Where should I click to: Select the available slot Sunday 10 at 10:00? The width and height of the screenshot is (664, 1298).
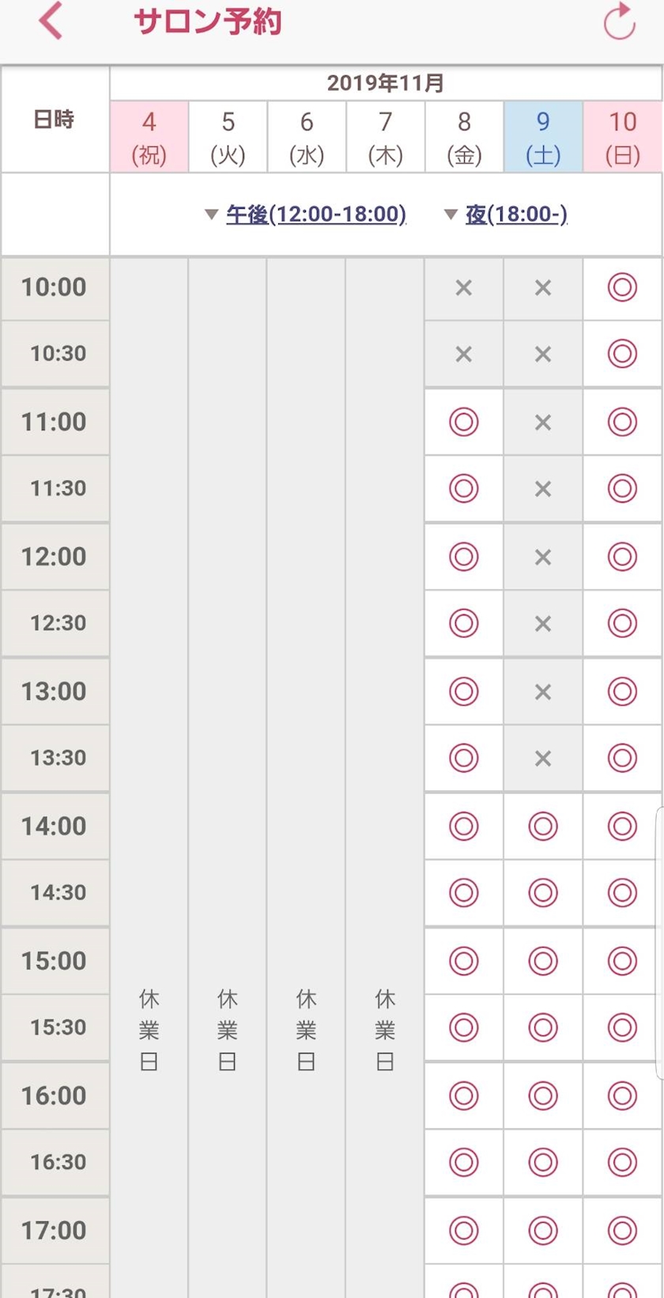pos(622,287)
